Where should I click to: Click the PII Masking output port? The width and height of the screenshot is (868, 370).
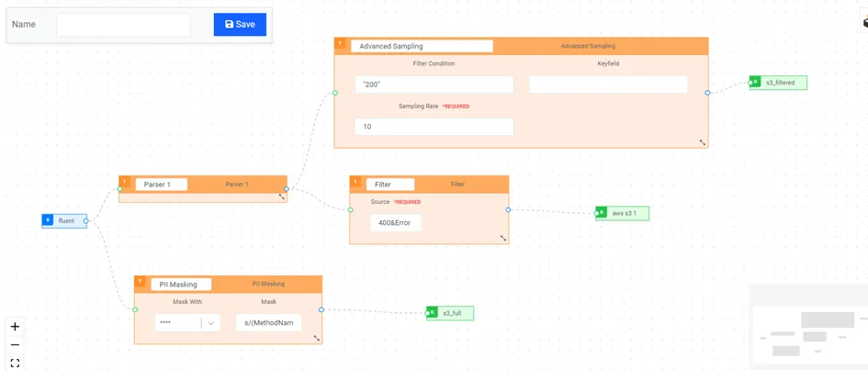pos(321,309)
